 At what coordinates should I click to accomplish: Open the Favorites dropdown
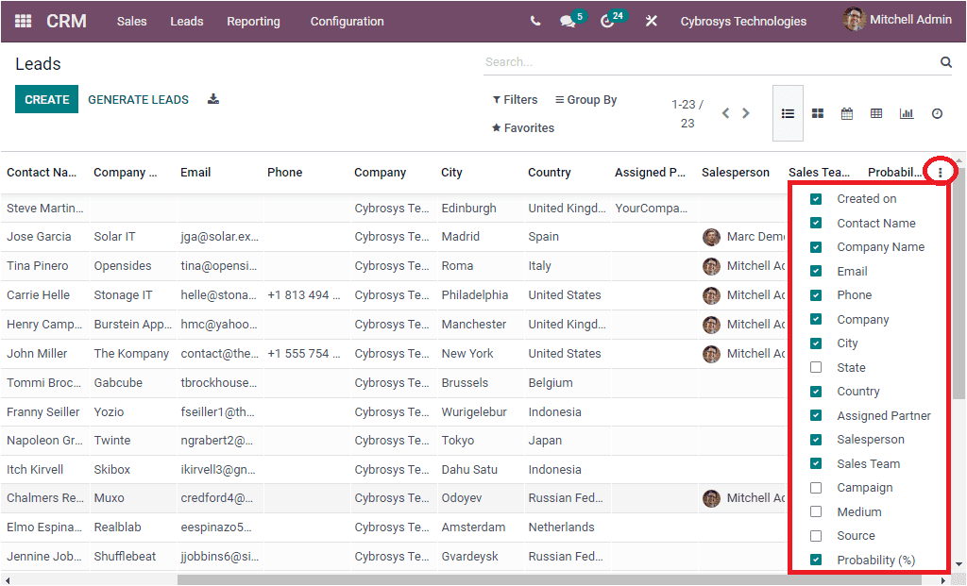(522, 127)
